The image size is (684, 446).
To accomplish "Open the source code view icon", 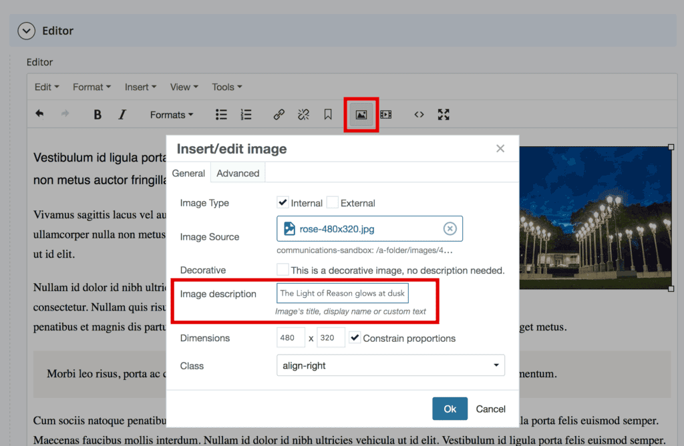I will click(x=419, y=115).
